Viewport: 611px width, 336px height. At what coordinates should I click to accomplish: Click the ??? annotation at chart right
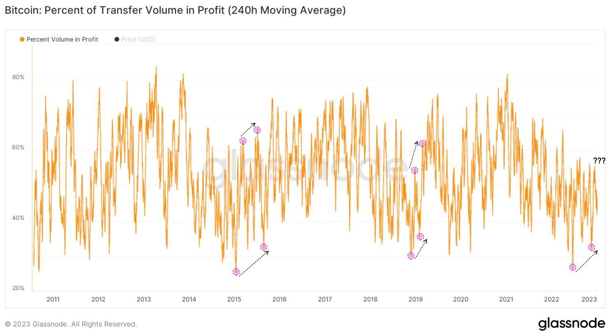pos(599,161)
